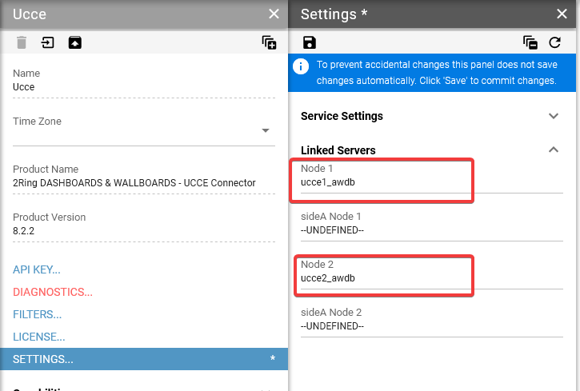
Task: Collapse the Linked Servers section
Action: coord(553,150)
